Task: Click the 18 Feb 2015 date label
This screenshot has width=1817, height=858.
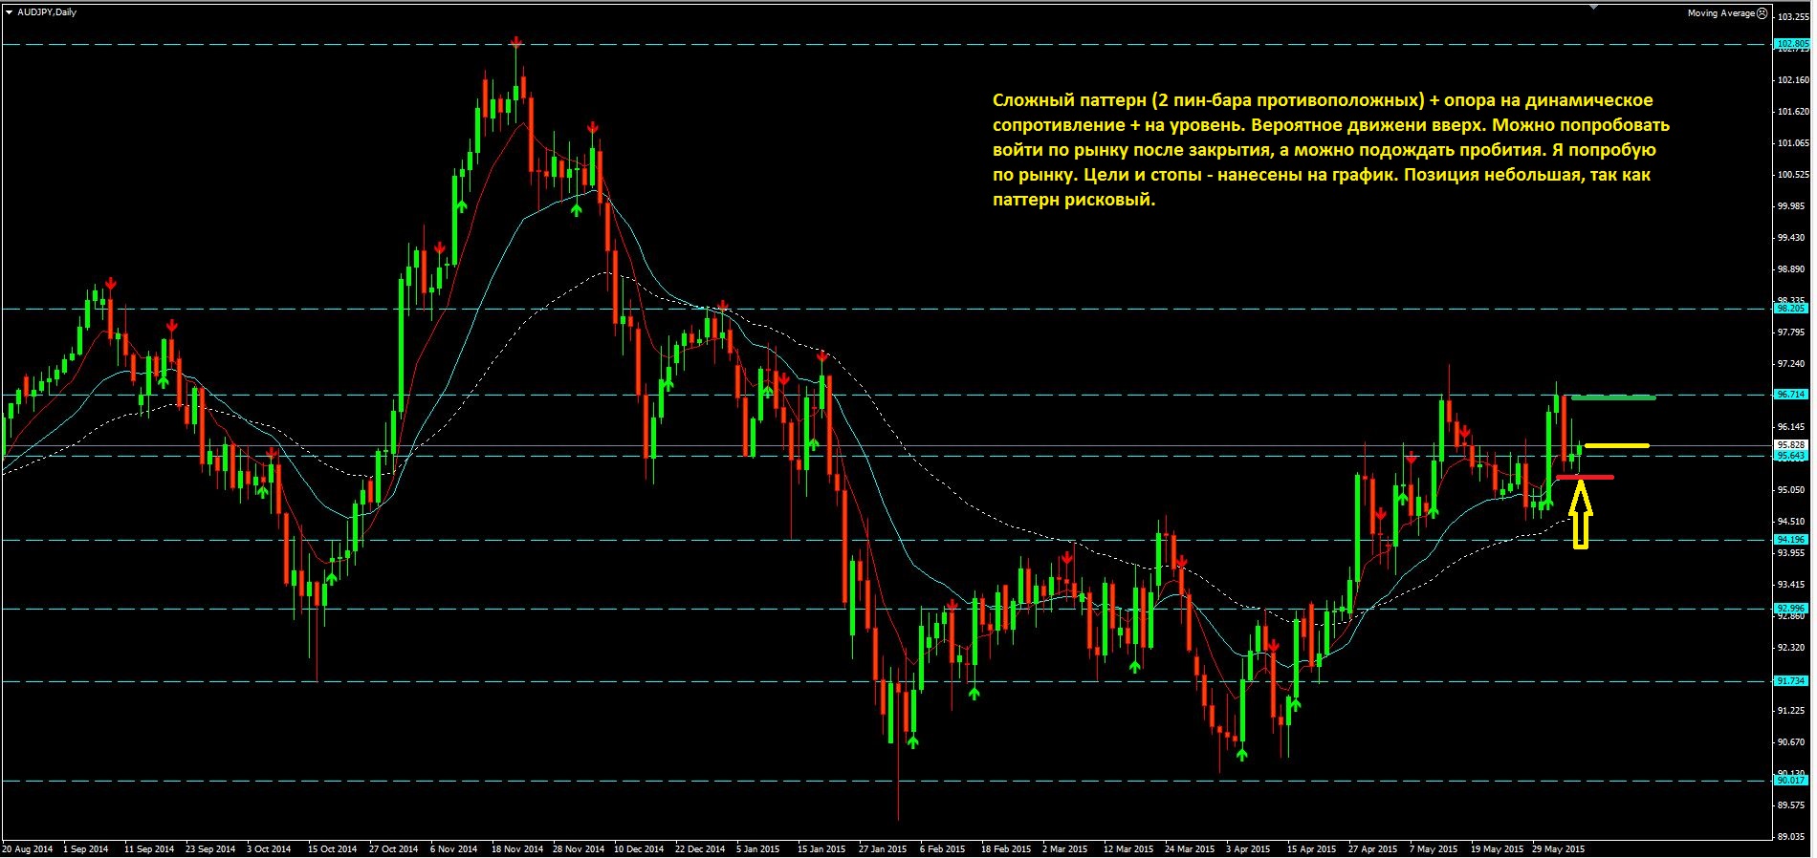Action: pos(1006,849)
